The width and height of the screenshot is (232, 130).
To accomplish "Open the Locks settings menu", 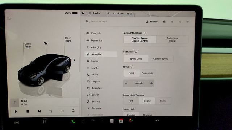I will (92, 61).
